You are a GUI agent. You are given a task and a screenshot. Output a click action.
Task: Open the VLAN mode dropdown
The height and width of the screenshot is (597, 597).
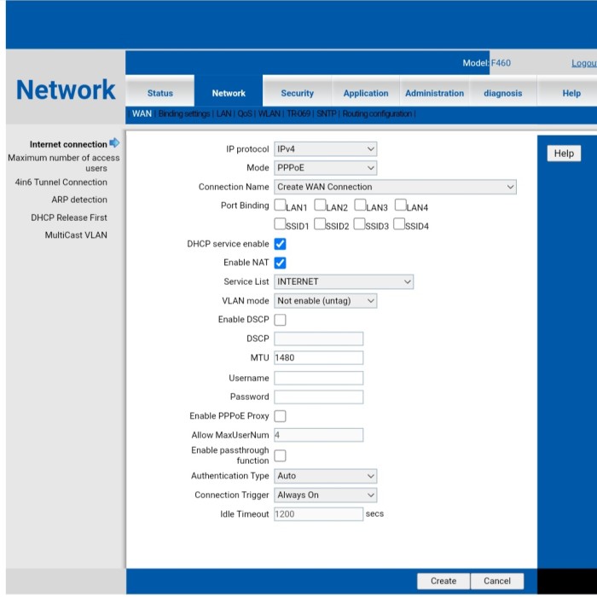click(326, 301)
